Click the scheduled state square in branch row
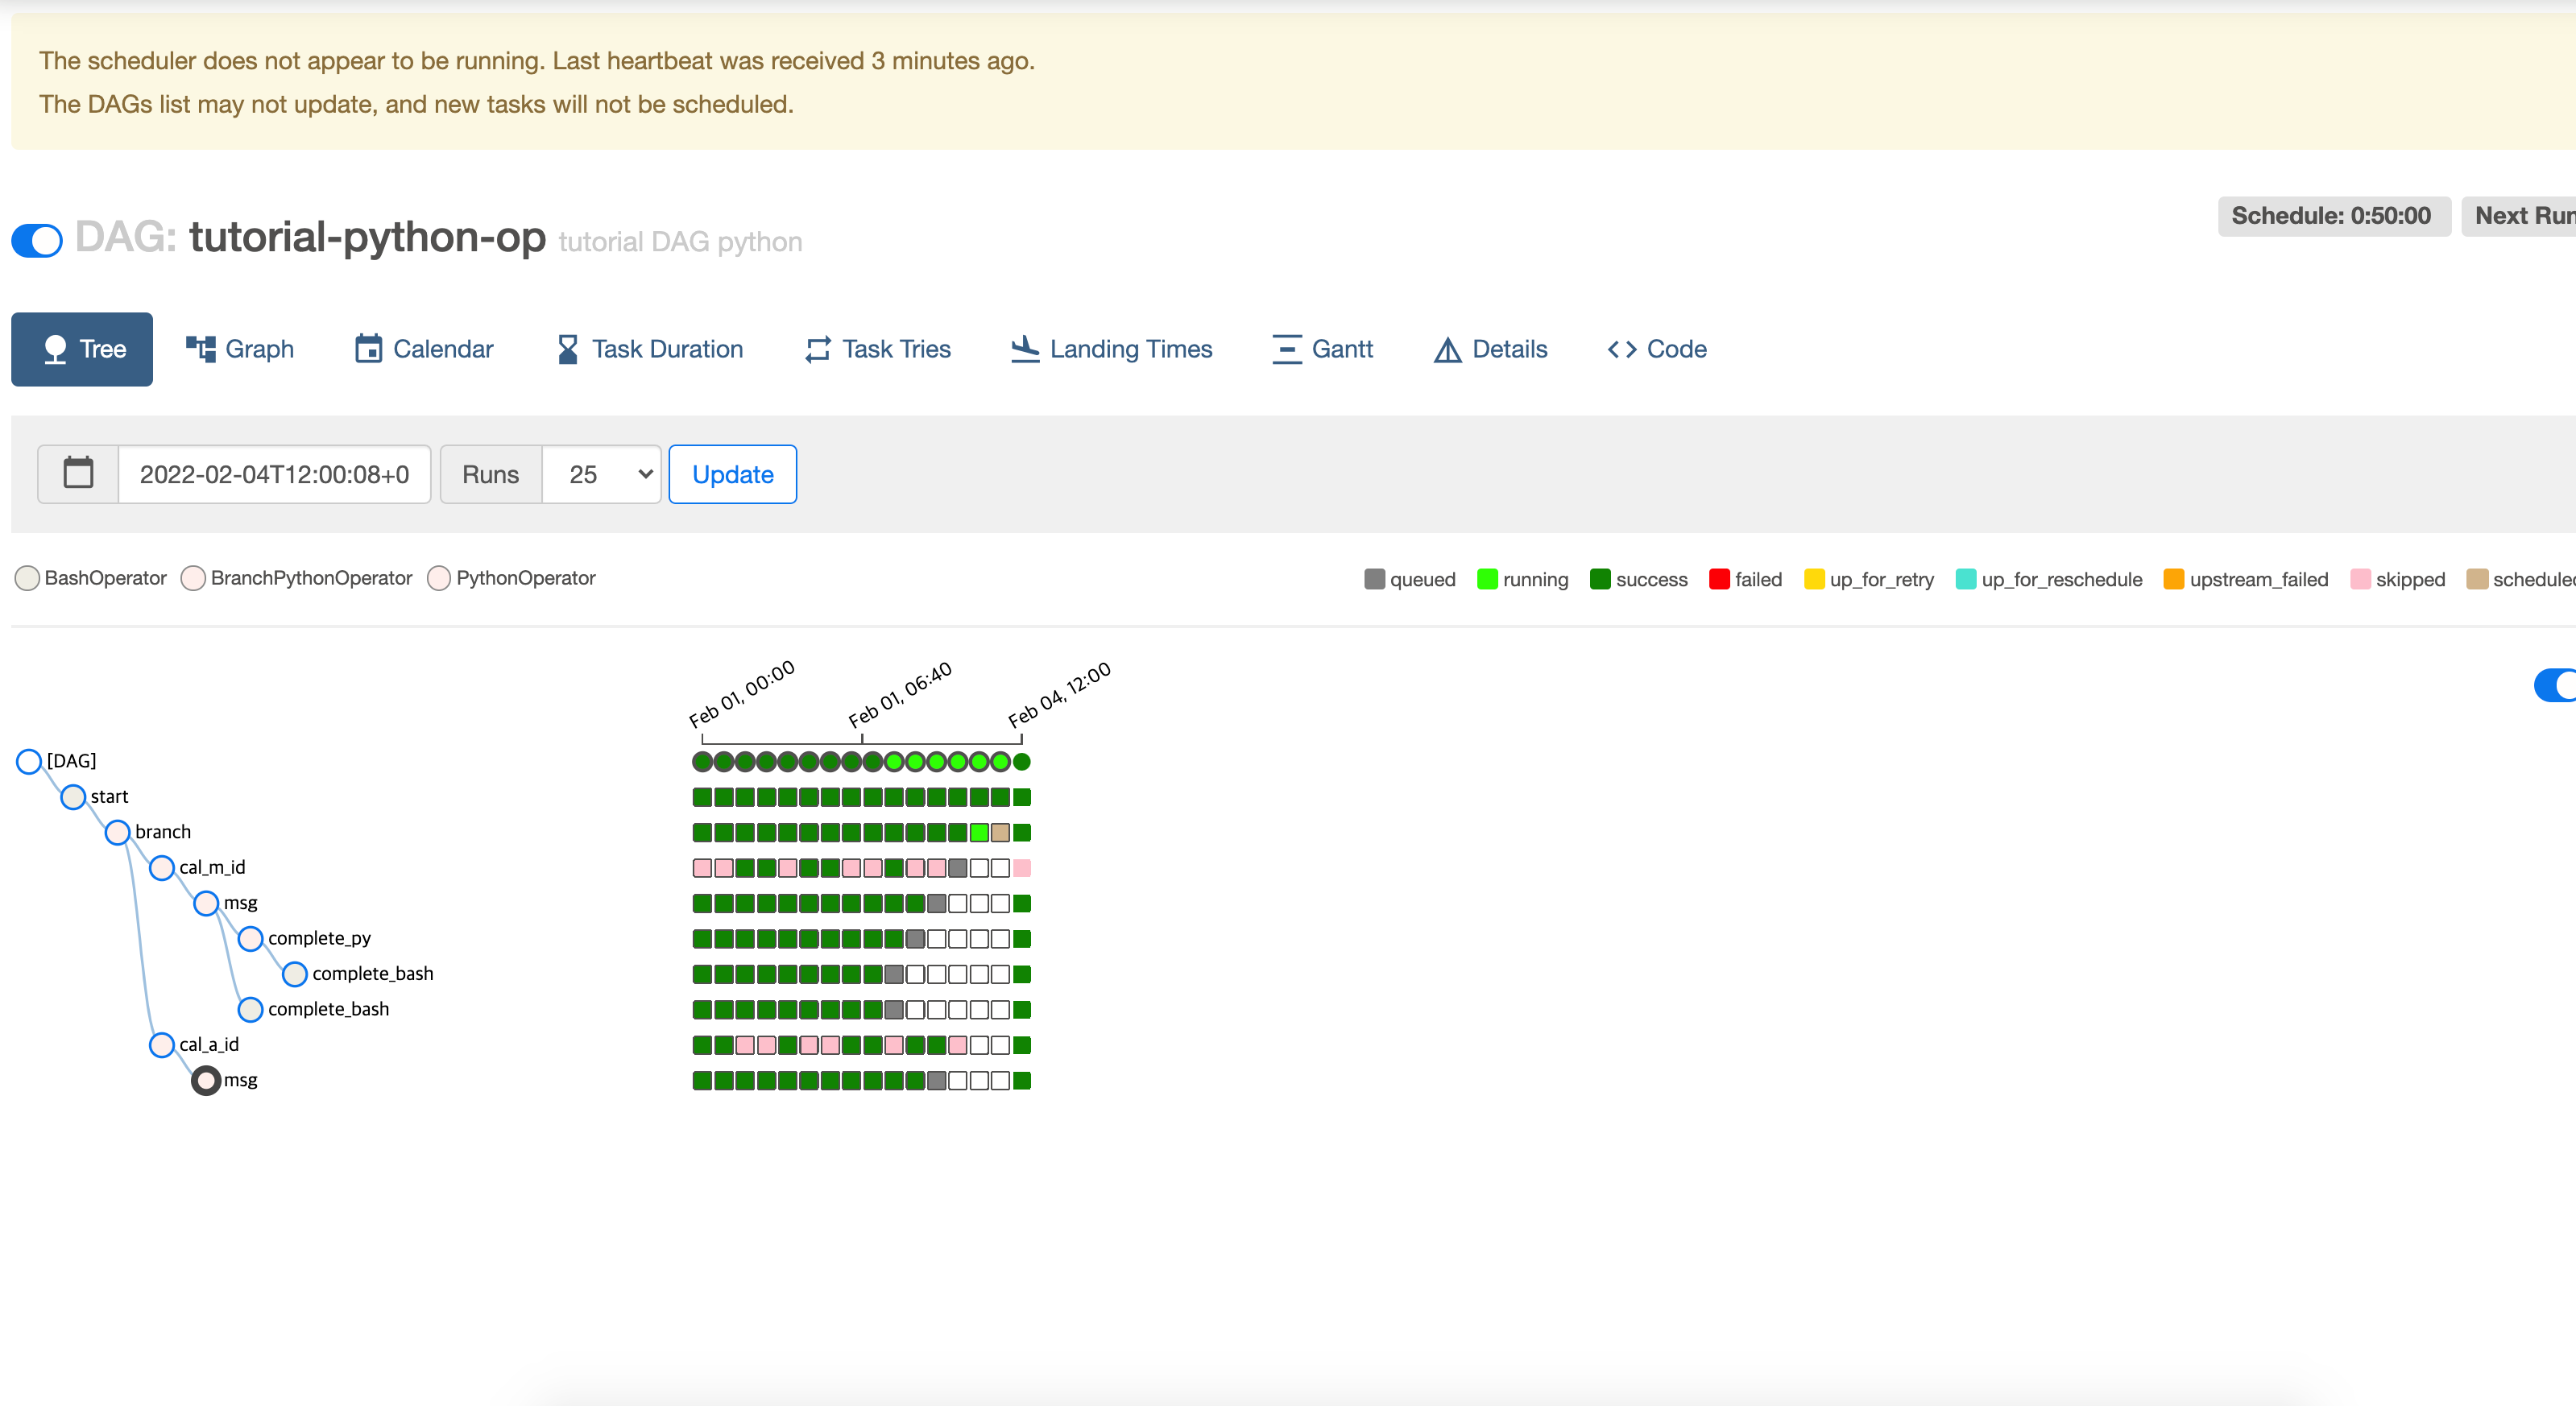2576x1406 pixels. pos(1000,832)
